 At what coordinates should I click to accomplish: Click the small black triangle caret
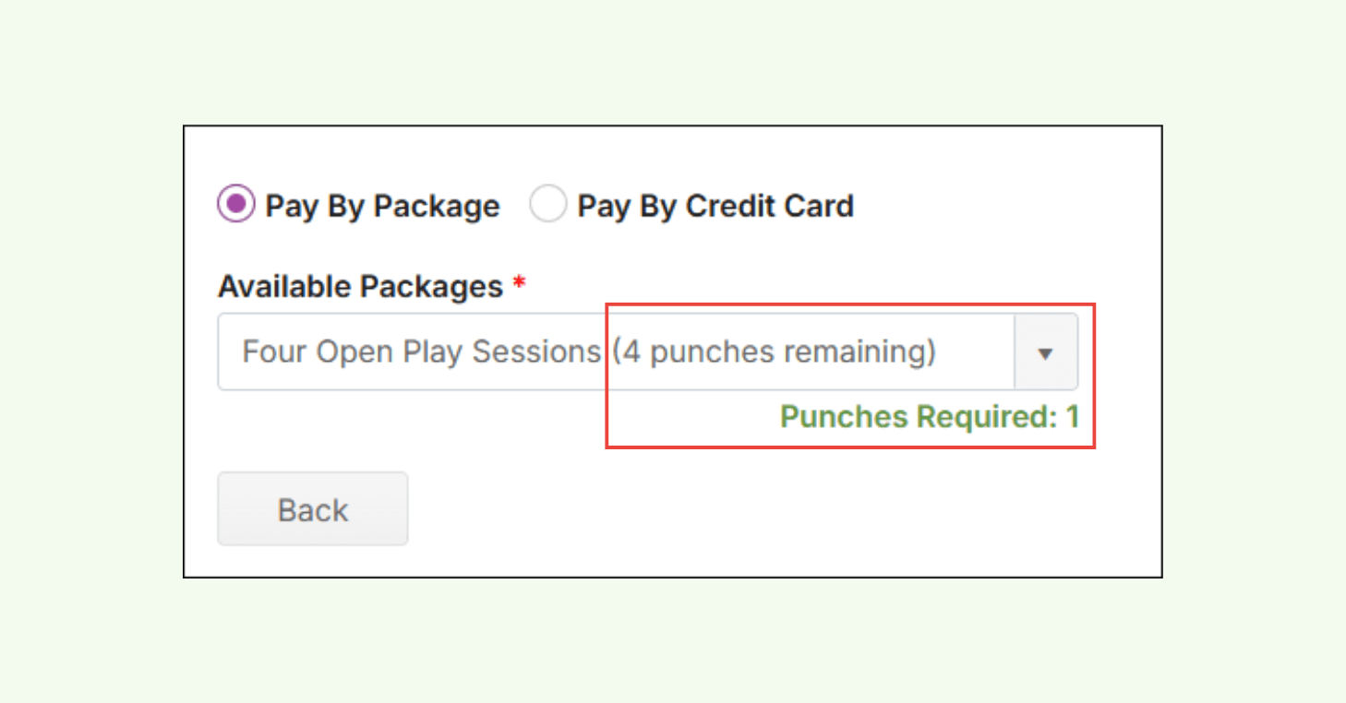pyautogui.click(x=1045, y=353)
